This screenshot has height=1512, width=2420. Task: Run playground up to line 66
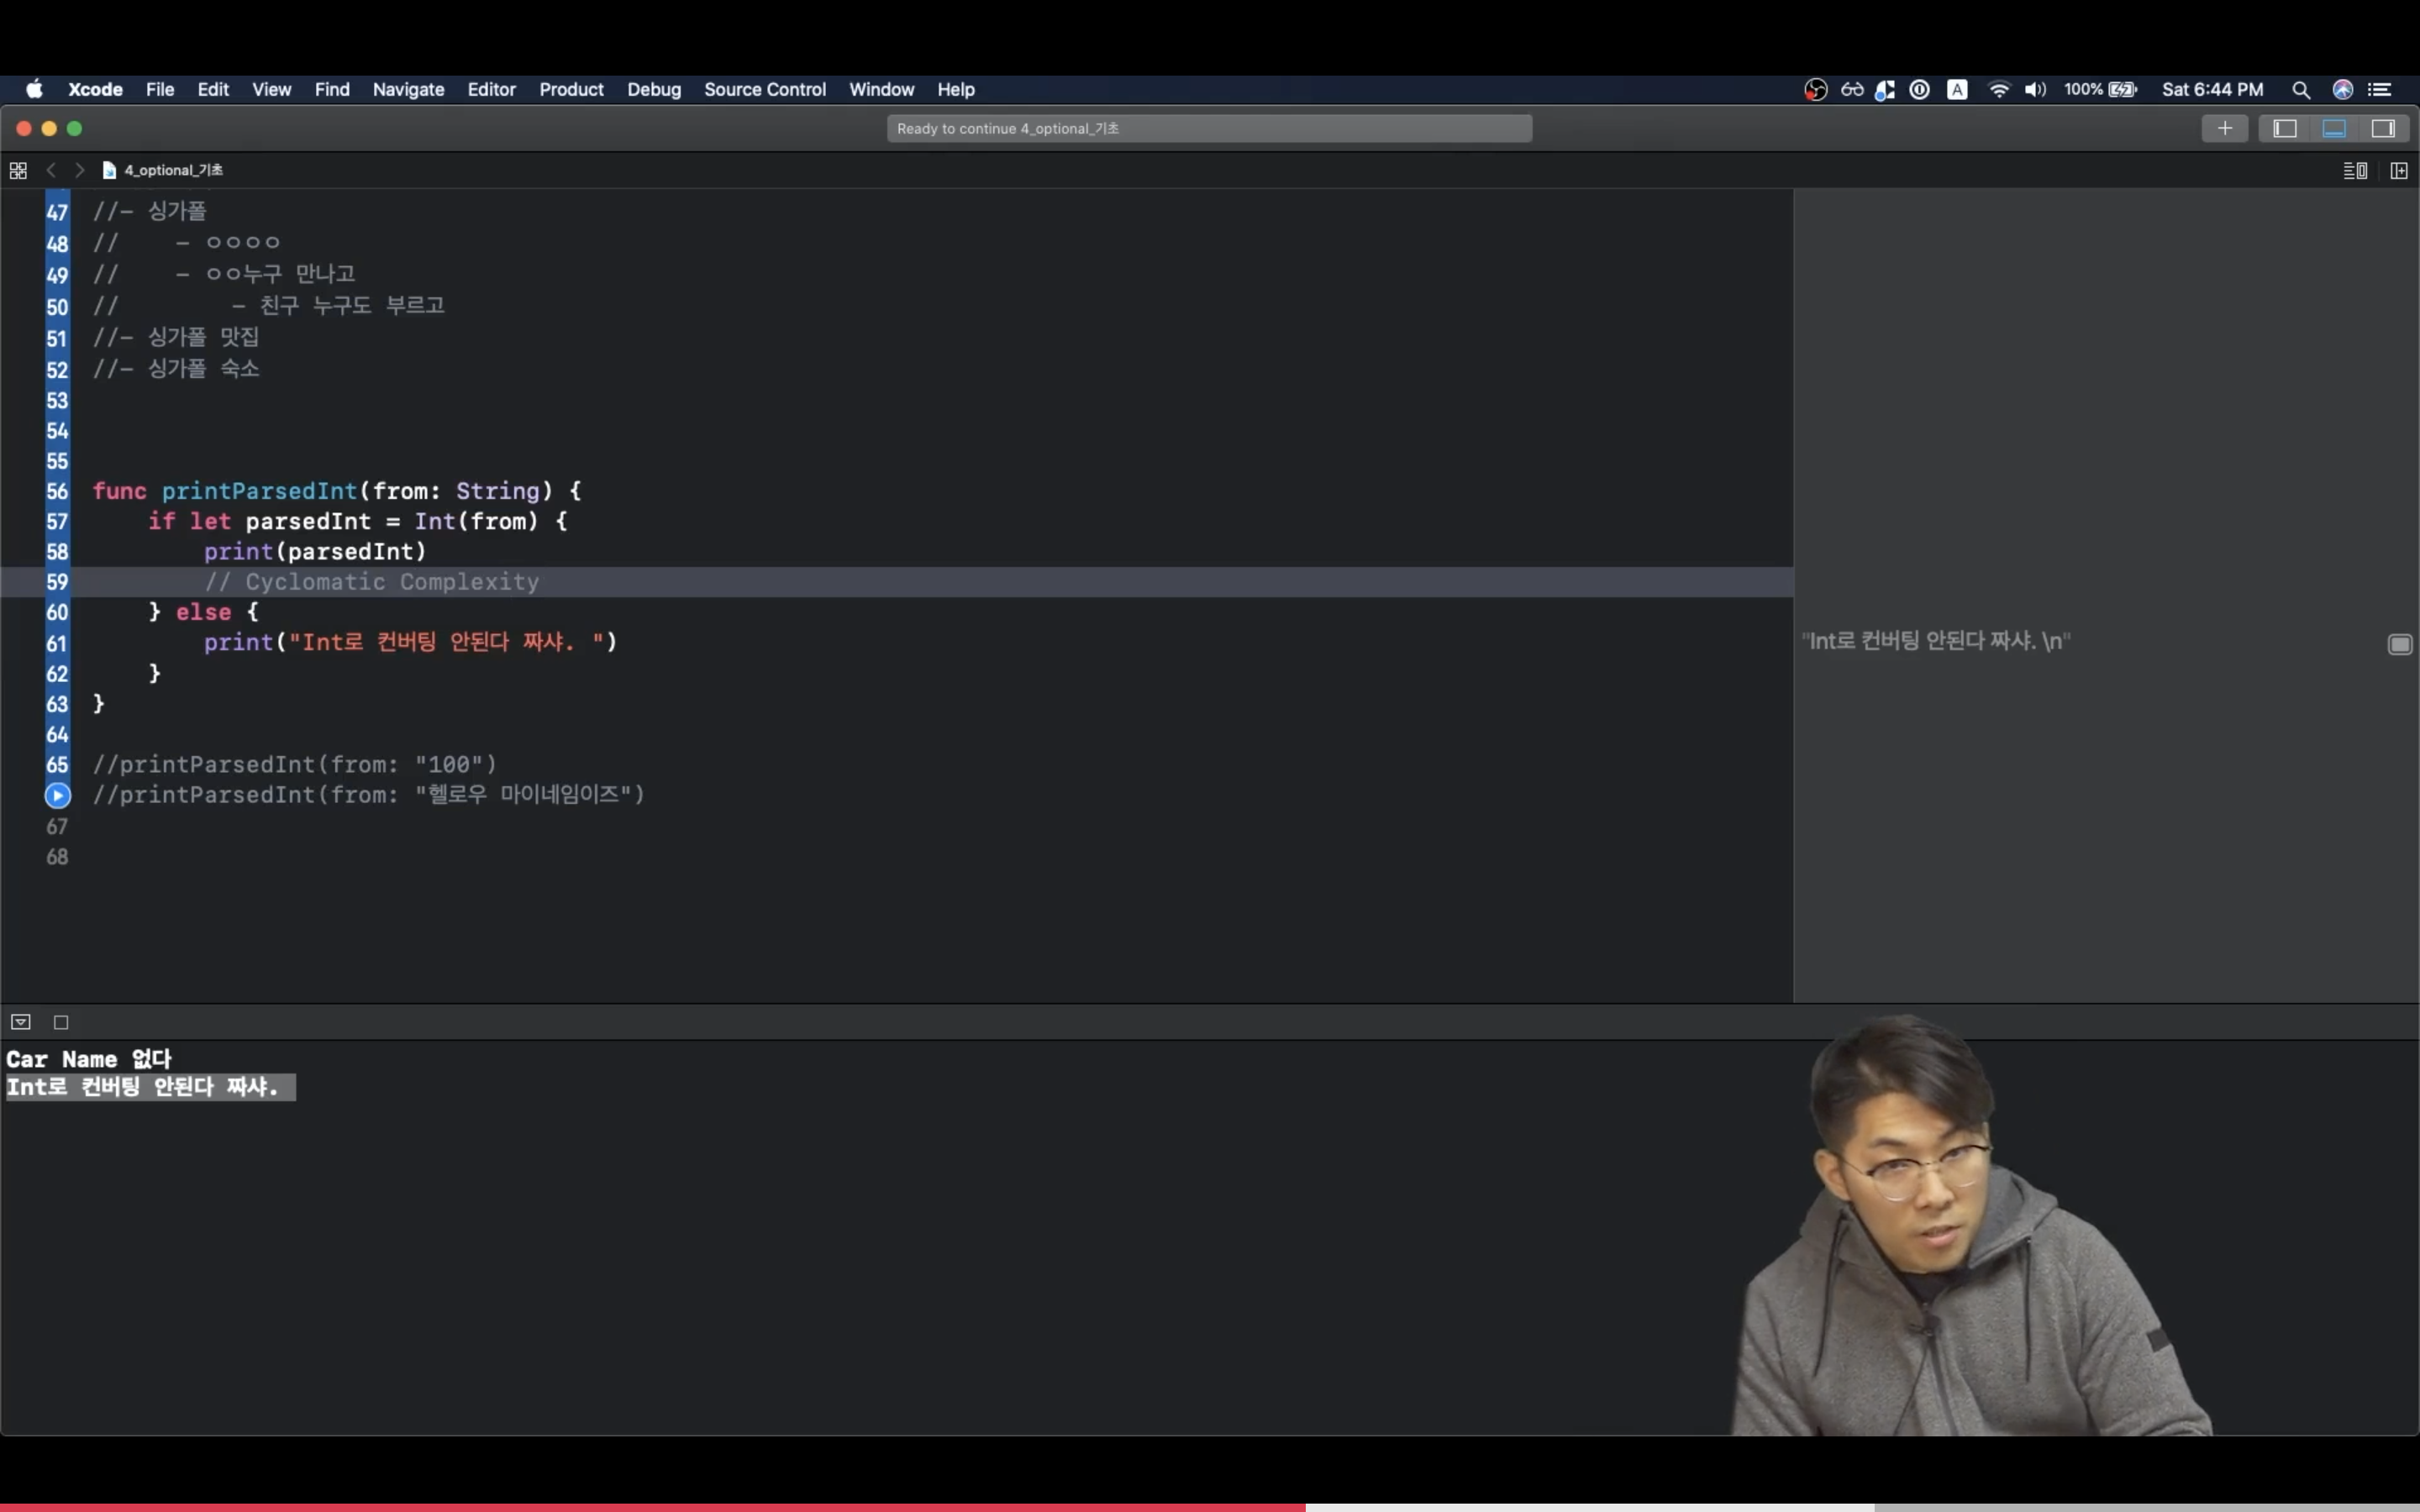click(58, 795)
